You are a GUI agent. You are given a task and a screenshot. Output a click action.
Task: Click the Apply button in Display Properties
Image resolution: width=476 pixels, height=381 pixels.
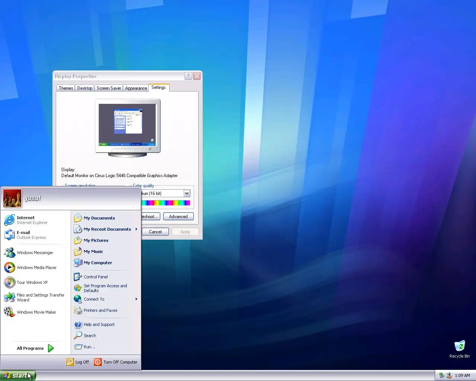(185, 232)
